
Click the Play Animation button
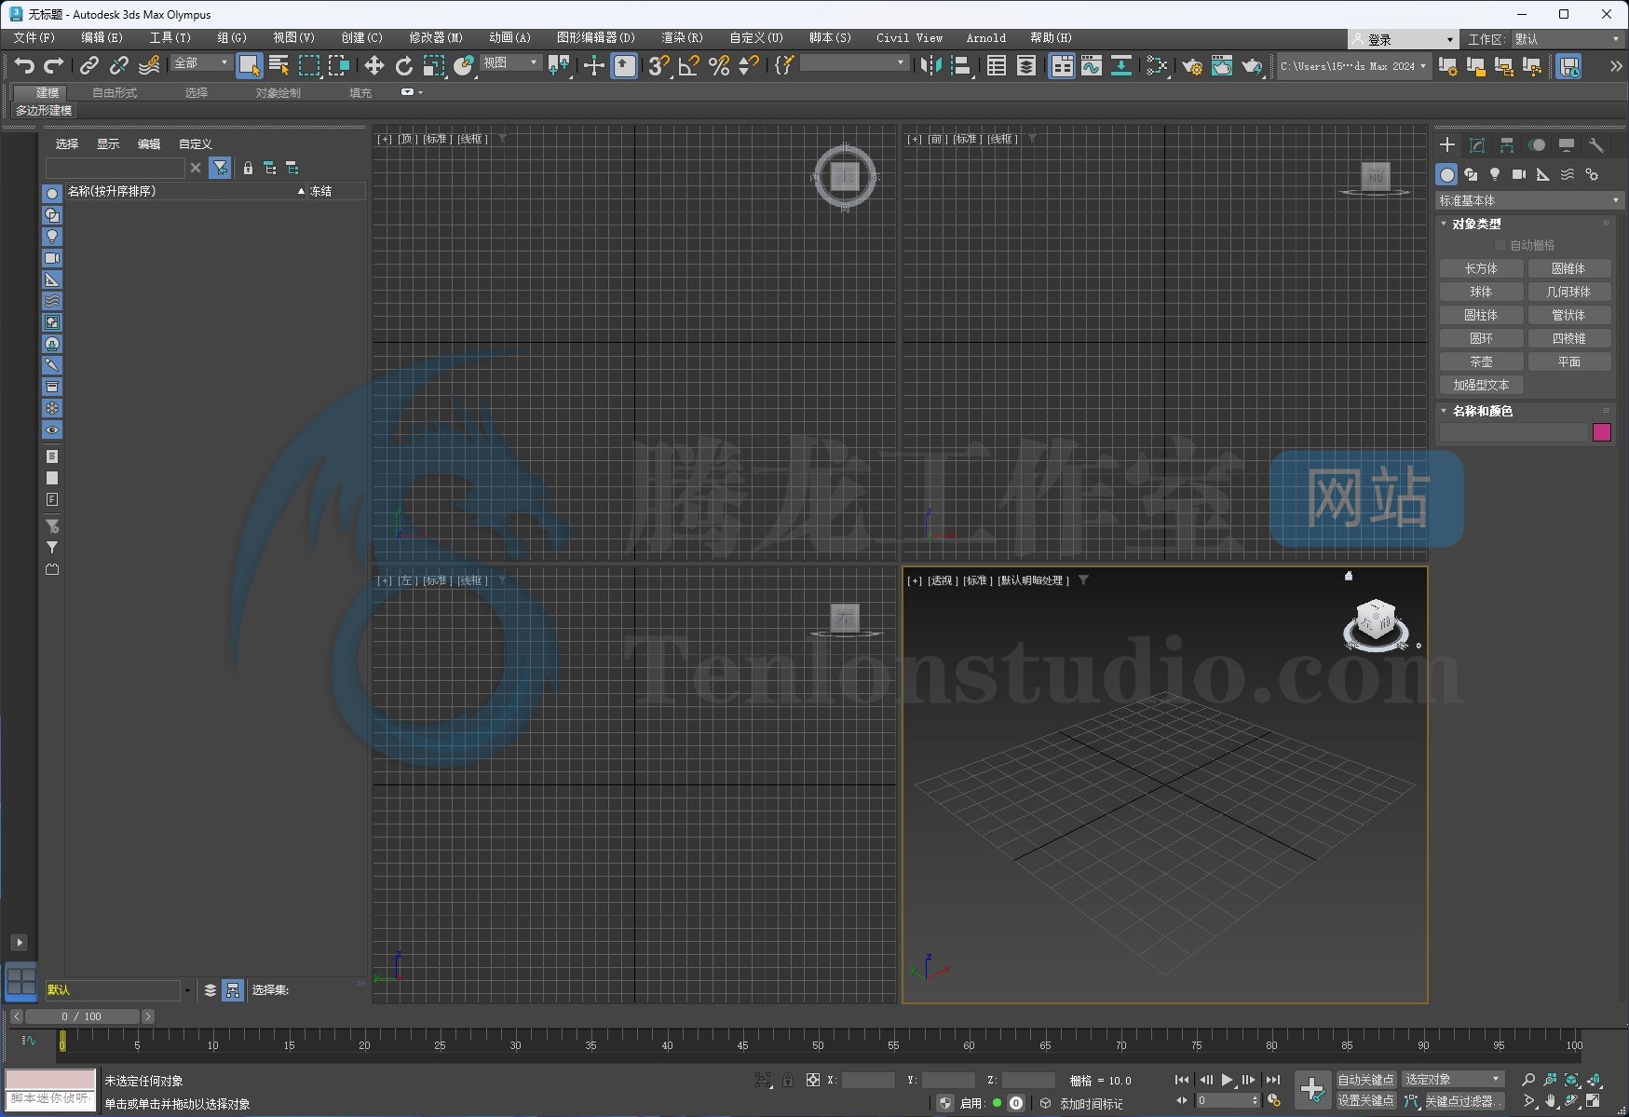tap(1227, 1080)
